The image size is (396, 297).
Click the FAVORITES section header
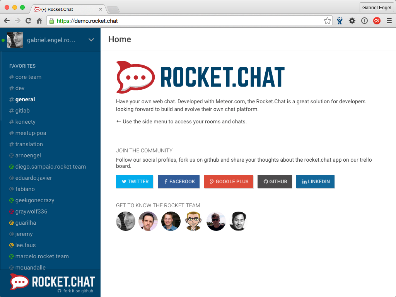point(22,66)
